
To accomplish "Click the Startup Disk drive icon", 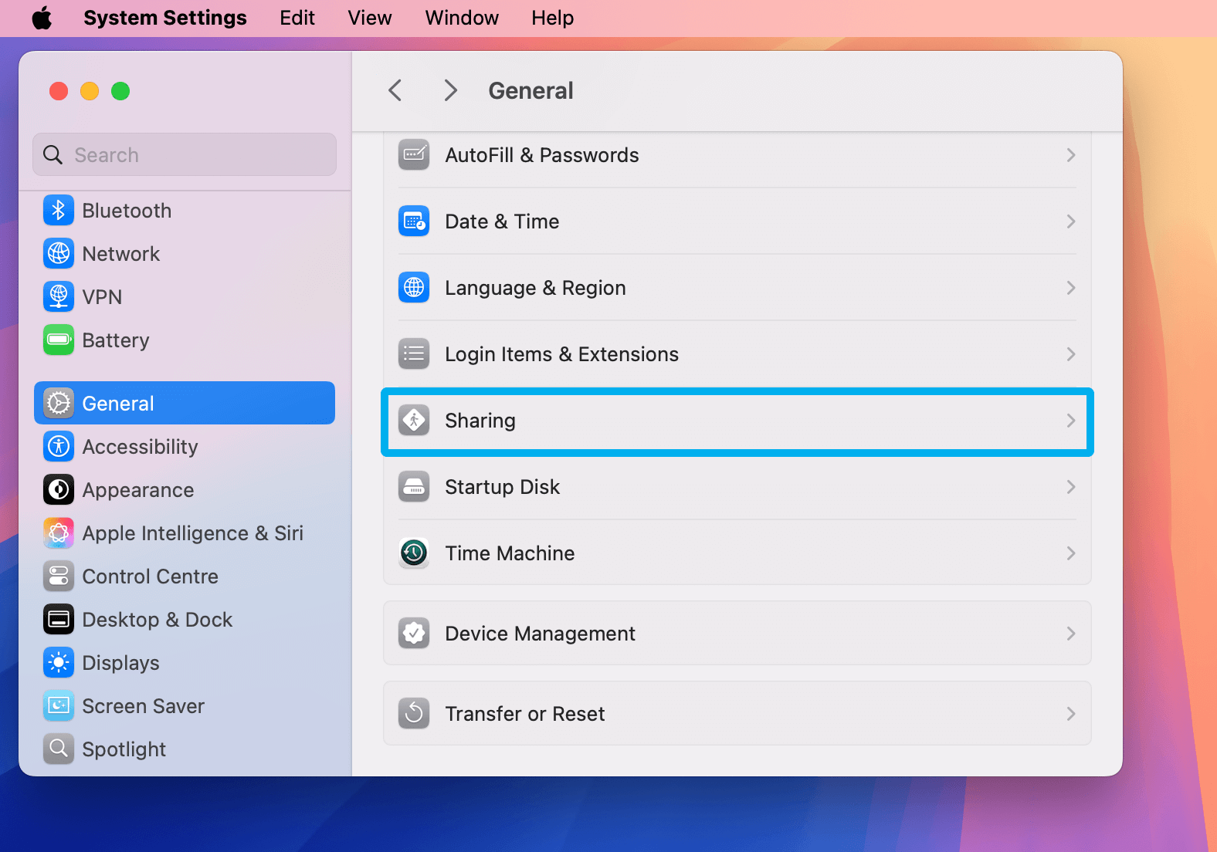I will 414,487.
